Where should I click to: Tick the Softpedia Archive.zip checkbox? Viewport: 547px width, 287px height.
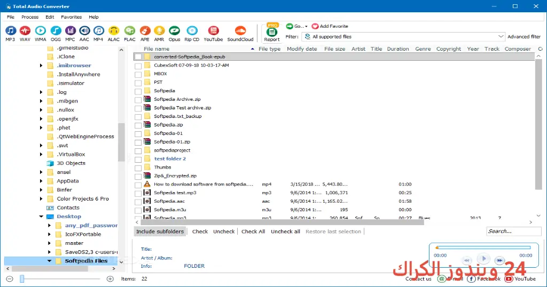click(x=138, y=100)
